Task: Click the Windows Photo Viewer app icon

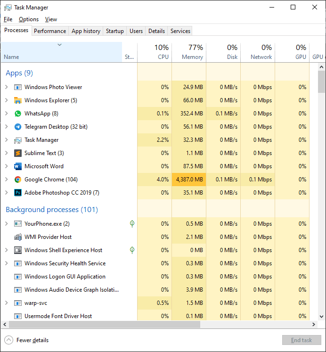Action: tap(18, 87)
